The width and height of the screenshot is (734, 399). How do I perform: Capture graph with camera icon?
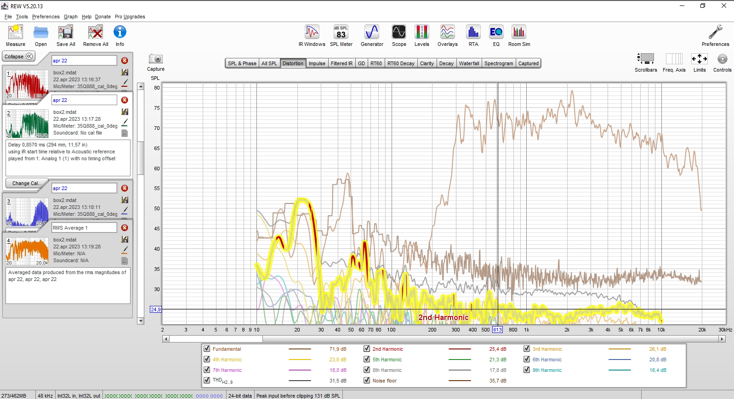(156, 59)
